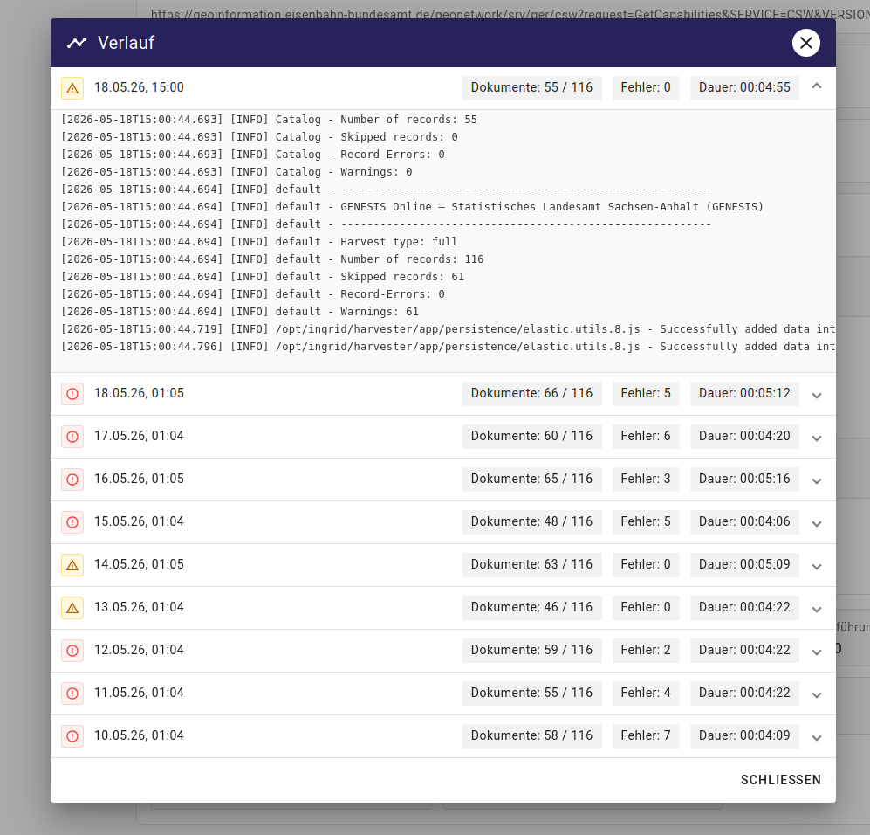Click the 'Number of records: 116' log line

272,259
